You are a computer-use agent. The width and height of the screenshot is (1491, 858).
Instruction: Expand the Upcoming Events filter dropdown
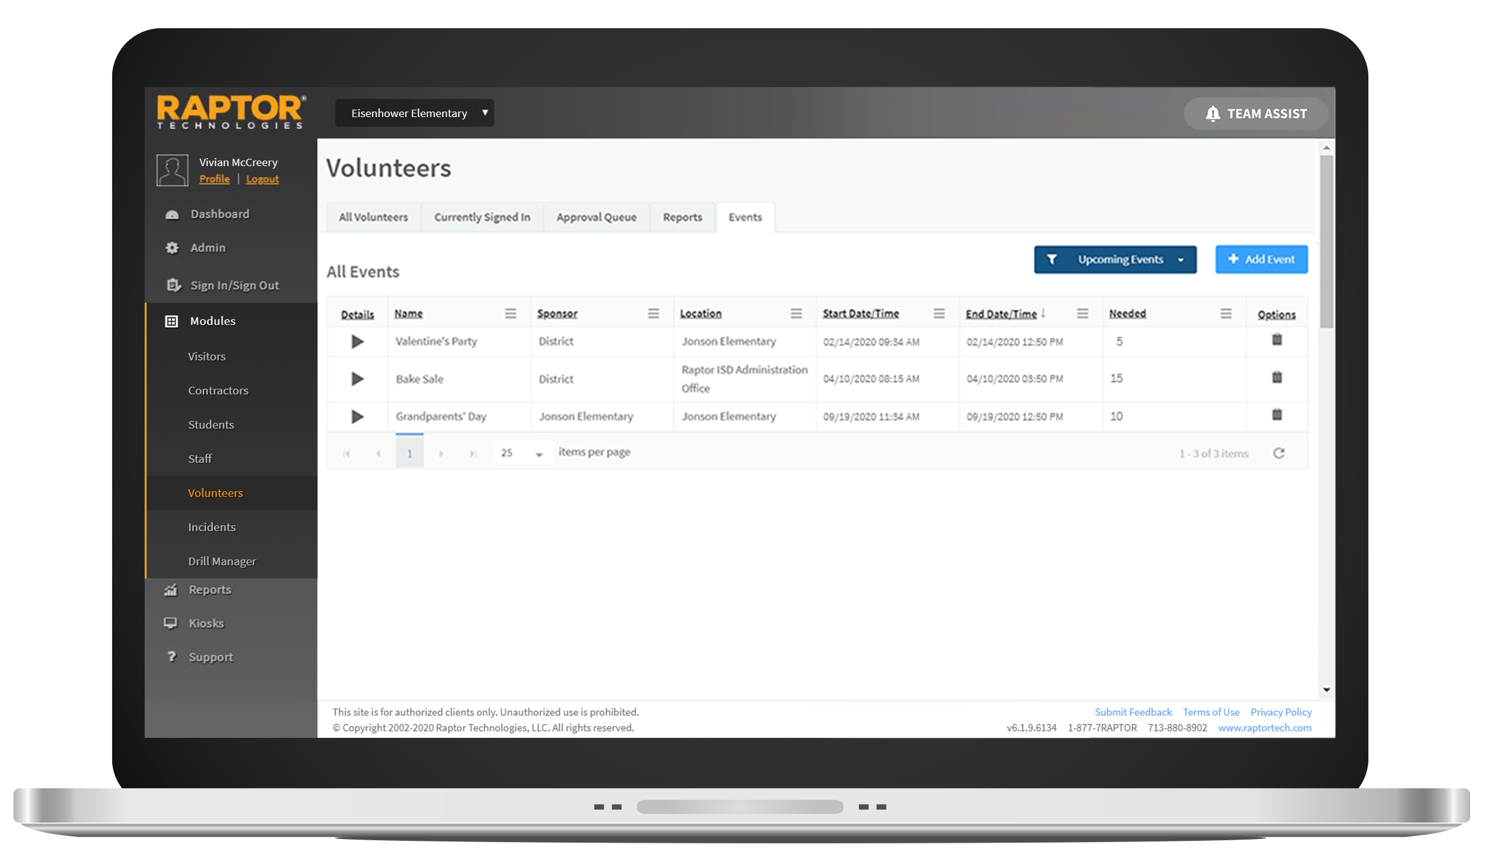pyautogui.click(x=1181, y=259)
